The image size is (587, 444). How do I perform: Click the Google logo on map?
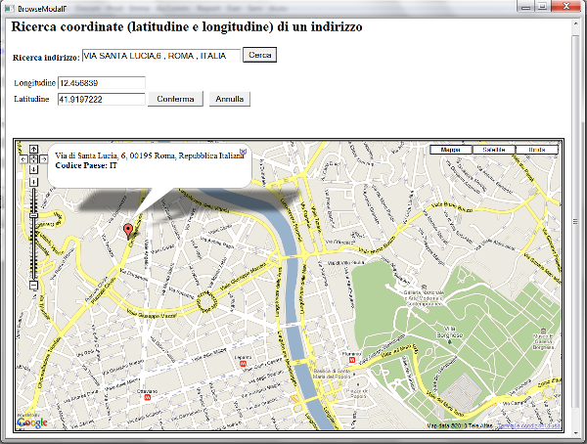click(32, 422)
